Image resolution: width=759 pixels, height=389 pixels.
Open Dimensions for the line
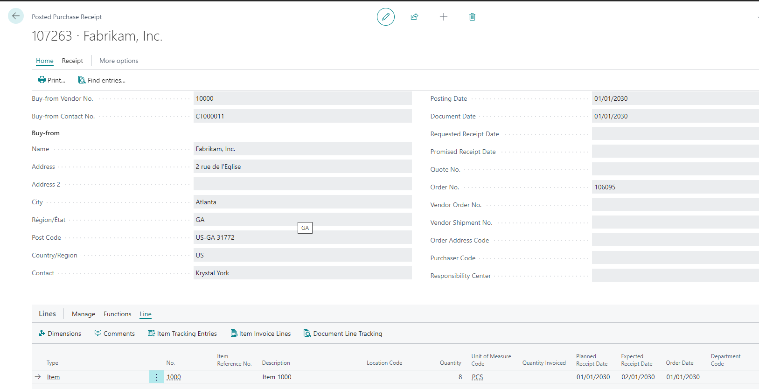60,333
